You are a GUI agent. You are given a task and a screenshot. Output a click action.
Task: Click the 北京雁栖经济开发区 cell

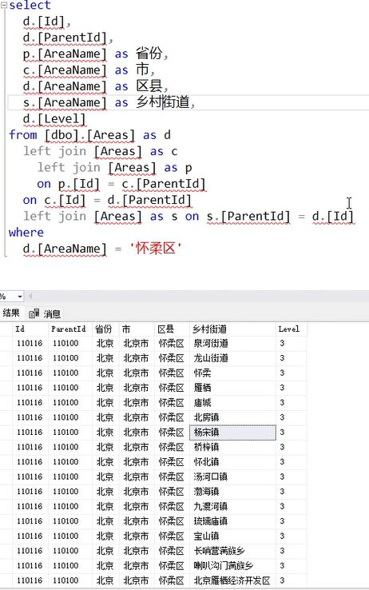232,580
